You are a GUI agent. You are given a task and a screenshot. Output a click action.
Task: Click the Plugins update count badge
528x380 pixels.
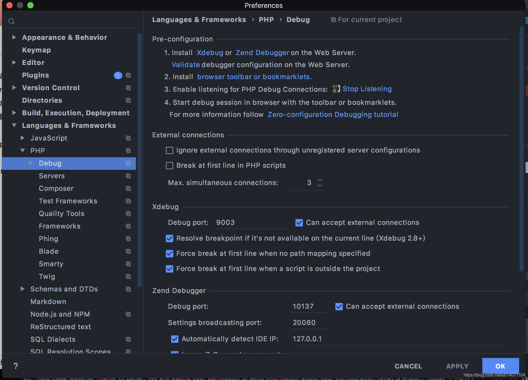[x=118, y=75]
